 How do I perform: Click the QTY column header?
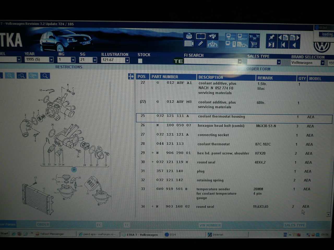(302, 78)
